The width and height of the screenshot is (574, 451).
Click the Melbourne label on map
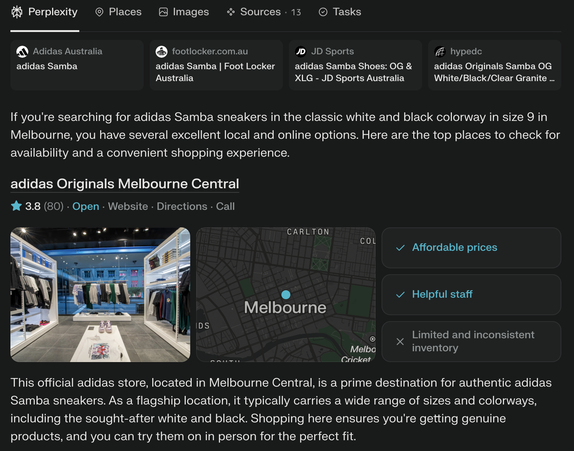coord(285,307)
